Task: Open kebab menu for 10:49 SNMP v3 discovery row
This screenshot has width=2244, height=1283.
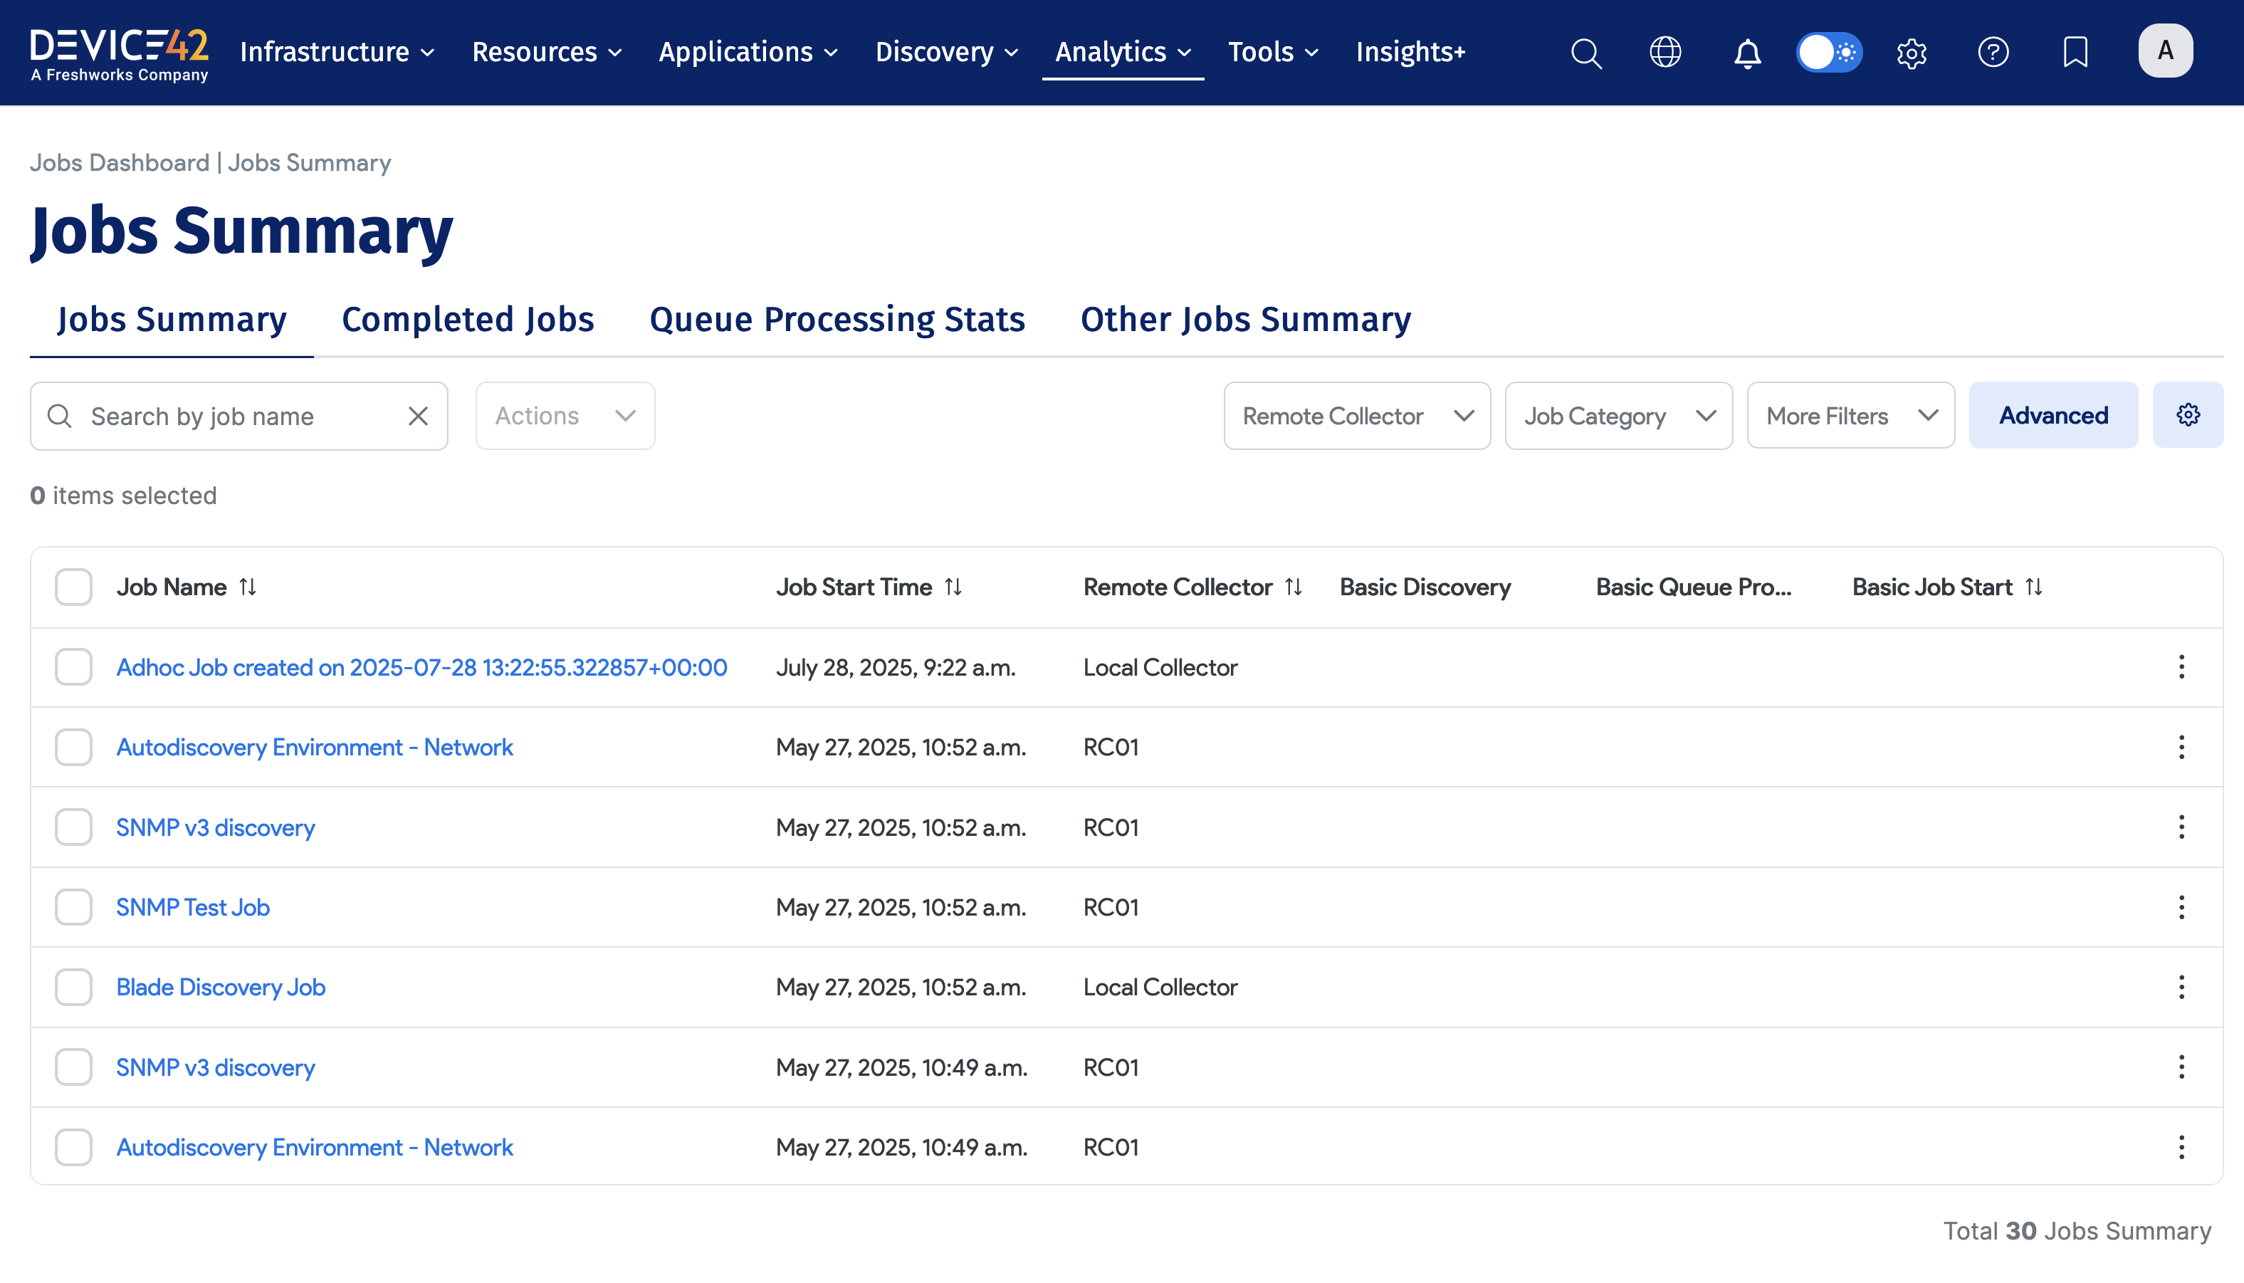Action: pos(2181,1067)
